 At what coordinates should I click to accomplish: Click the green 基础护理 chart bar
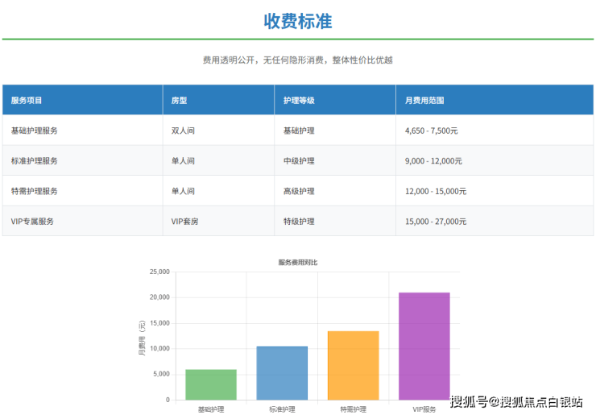[x=211, y=384]
